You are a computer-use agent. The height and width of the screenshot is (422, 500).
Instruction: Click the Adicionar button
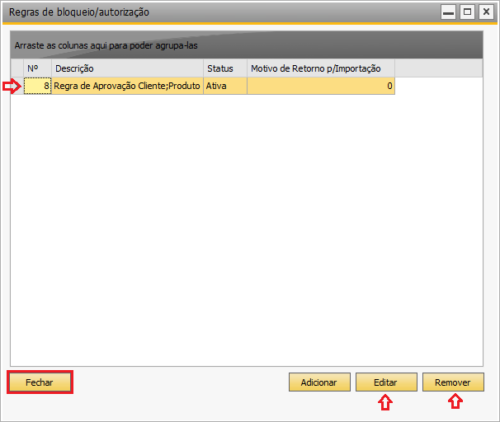point(319,382)
